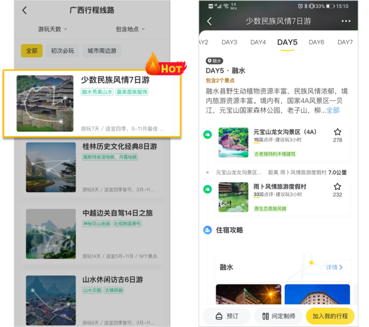Expand the 游玩天数 filter dropdown
Viewport: 369px width, 327px height.
point(54,30)
